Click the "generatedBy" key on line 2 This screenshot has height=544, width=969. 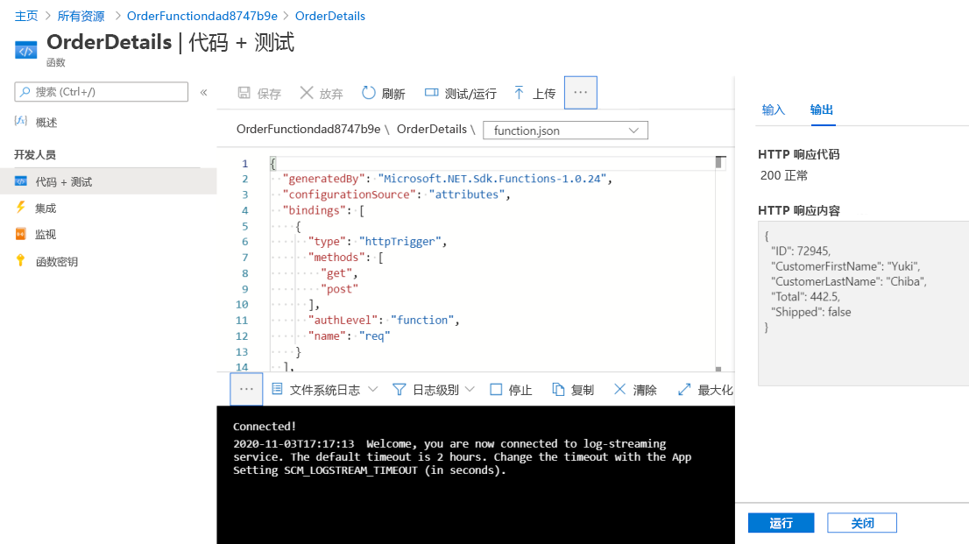(324, 179)
